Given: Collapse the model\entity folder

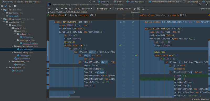Looking at the screenshot, I should coord(9,62).
